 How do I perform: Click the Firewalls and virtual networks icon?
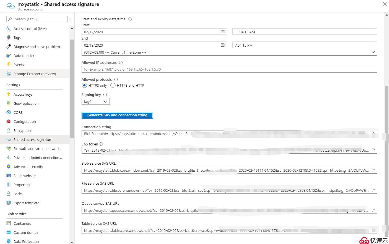click(8, 149)
